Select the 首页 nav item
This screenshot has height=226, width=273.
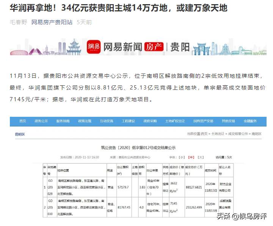point(23,121)
